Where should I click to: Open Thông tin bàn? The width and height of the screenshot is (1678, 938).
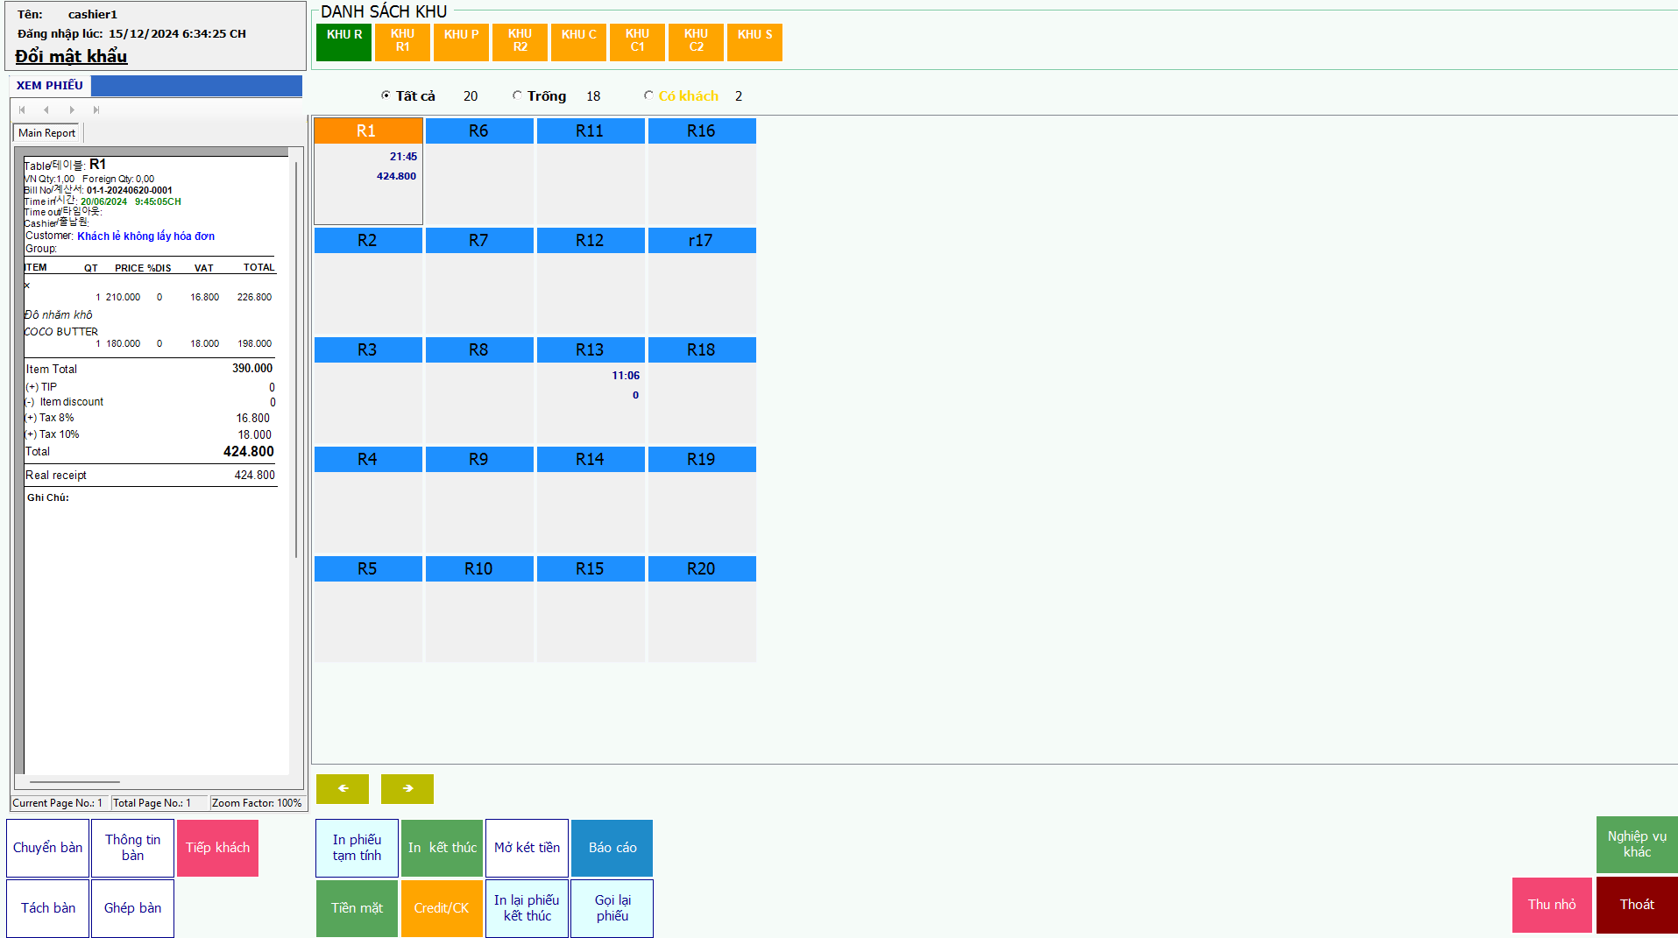132,848
